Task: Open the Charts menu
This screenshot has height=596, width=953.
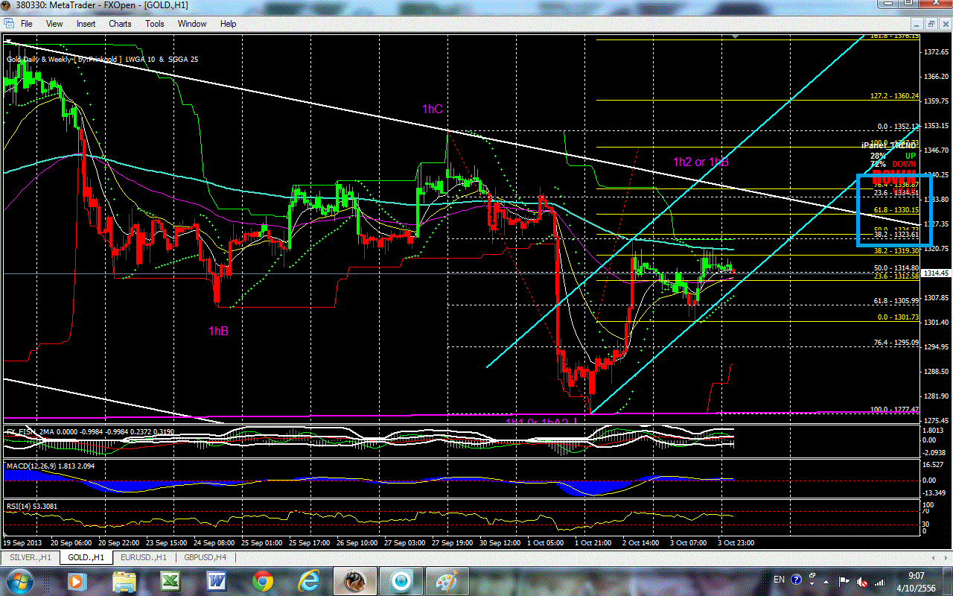Action: click(120, 24)
